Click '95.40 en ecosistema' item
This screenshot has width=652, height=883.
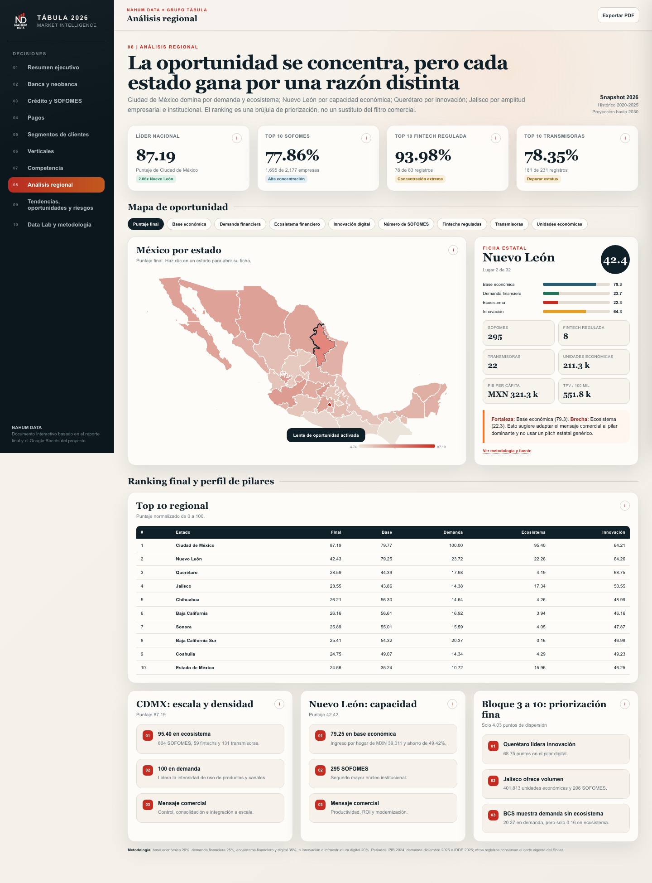coord(210,739)
